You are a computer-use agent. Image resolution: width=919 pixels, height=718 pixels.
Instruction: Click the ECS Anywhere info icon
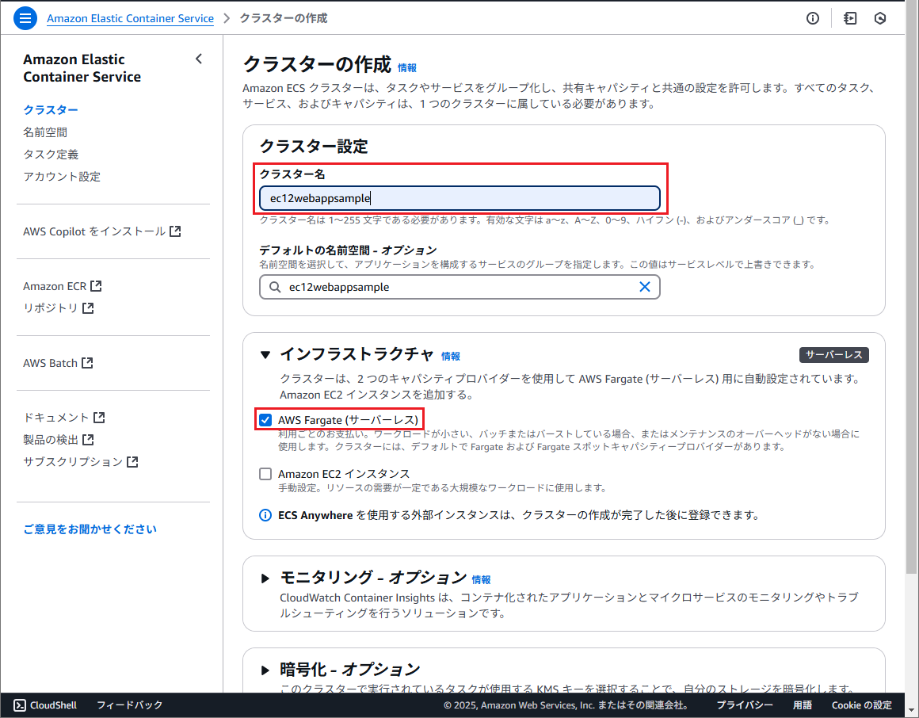tap(265, 515)
